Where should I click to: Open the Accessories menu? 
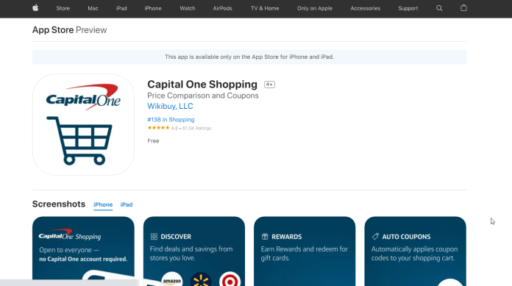366,9
